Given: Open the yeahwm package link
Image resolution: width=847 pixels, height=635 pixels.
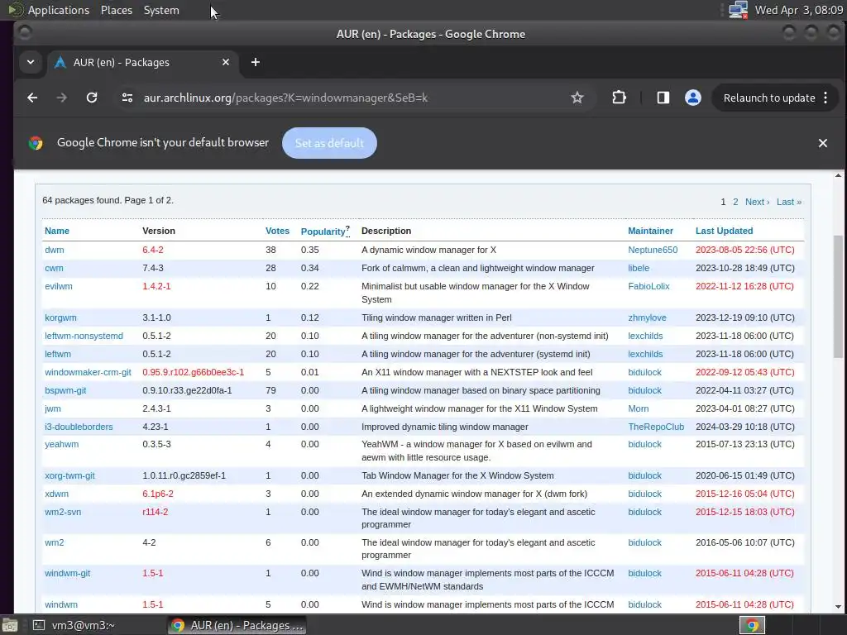Looking at the screenshot, I should pos(61,444).
